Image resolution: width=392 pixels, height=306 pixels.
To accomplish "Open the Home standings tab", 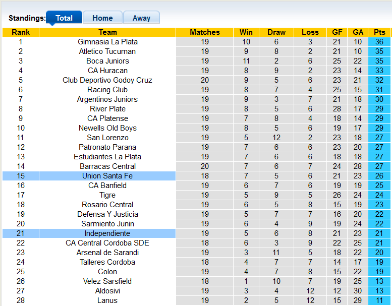I will point(102,18).
